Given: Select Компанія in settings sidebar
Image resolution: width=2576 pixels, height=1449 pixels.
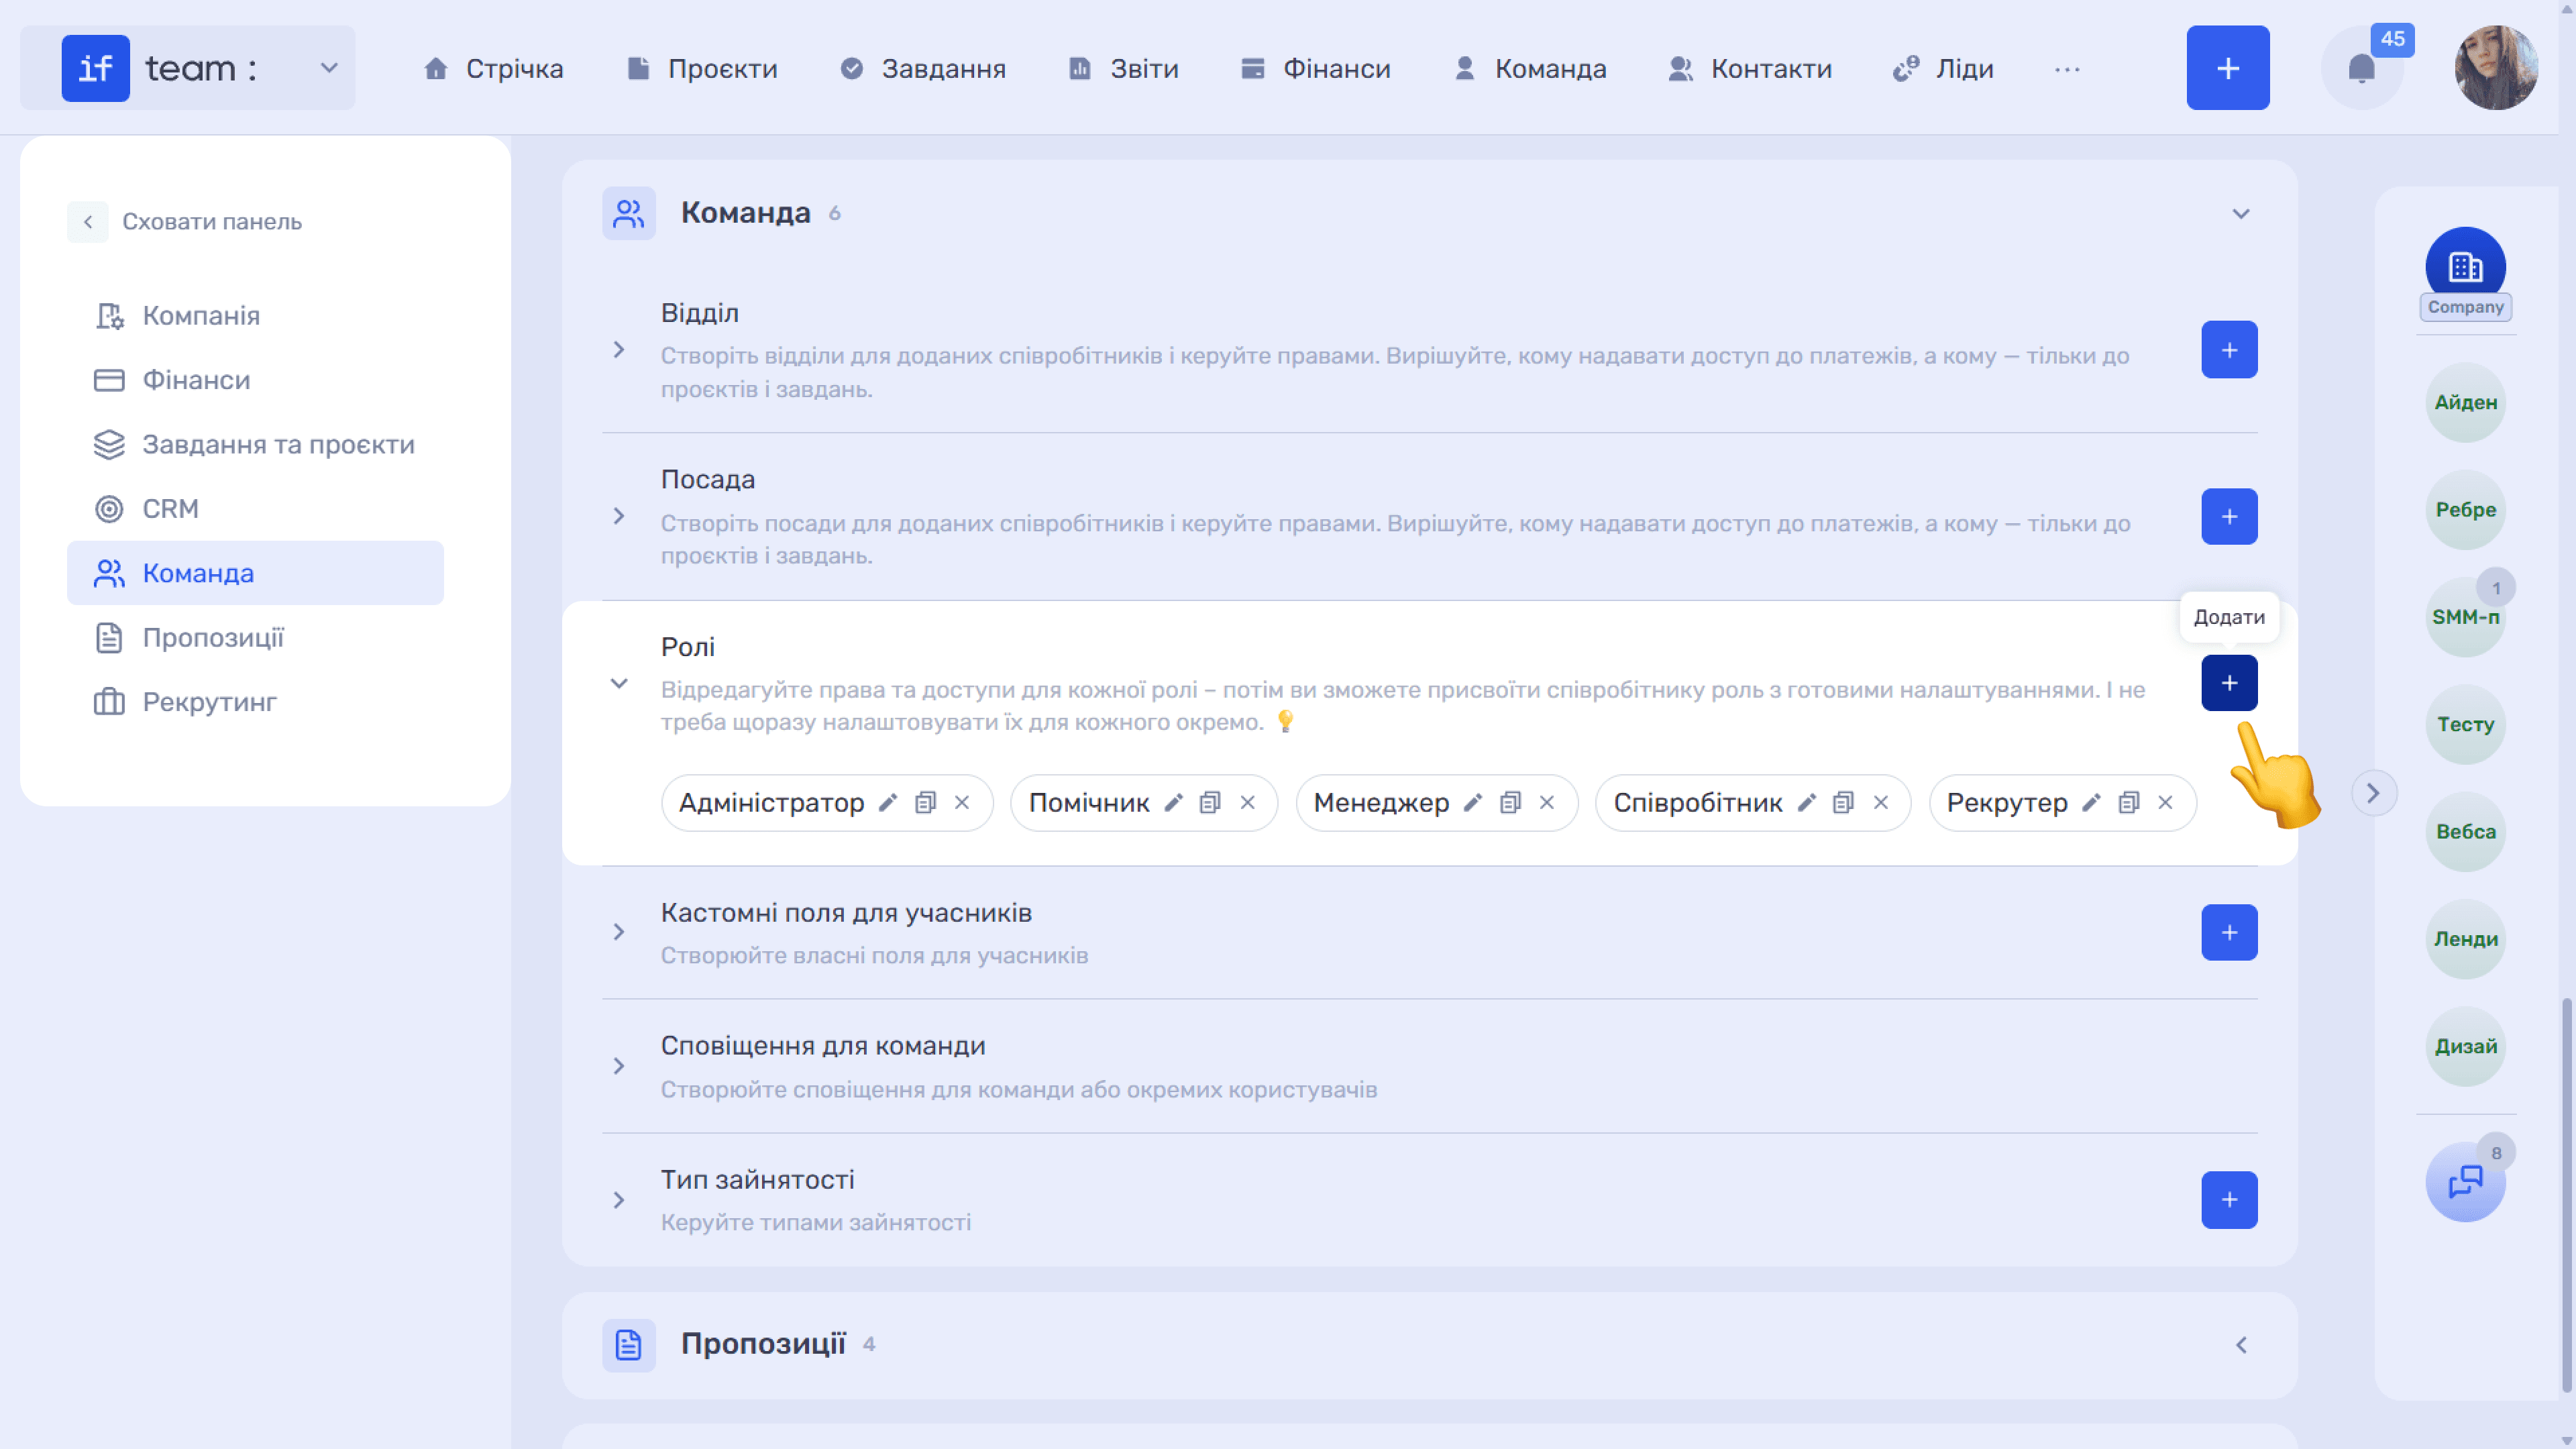Looking at the screenshot, I should point(255,316).
